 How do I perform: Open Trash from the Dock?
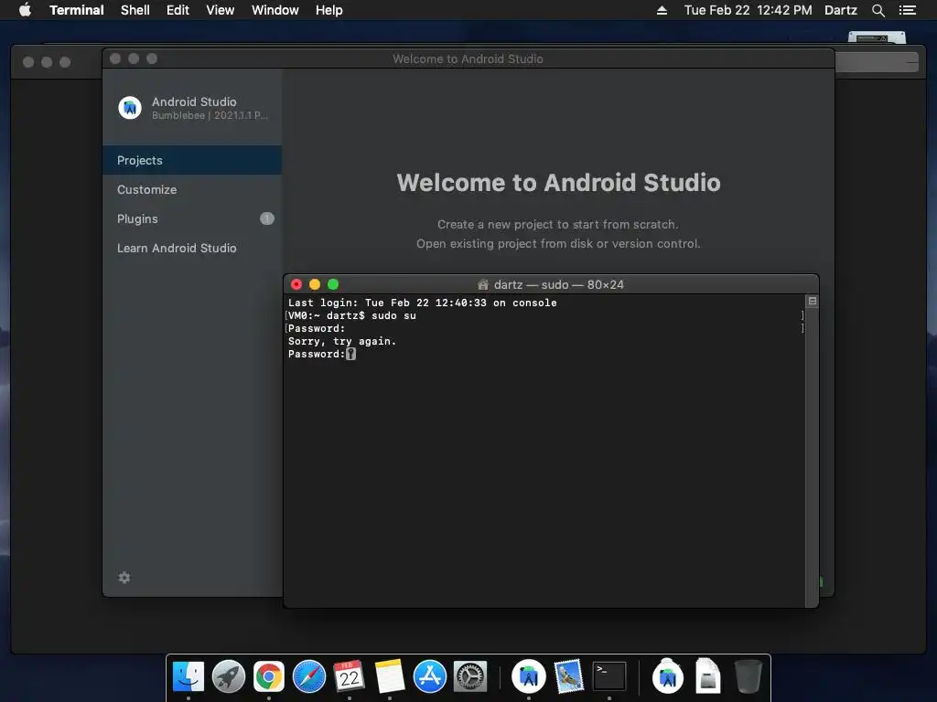point(748,677)
